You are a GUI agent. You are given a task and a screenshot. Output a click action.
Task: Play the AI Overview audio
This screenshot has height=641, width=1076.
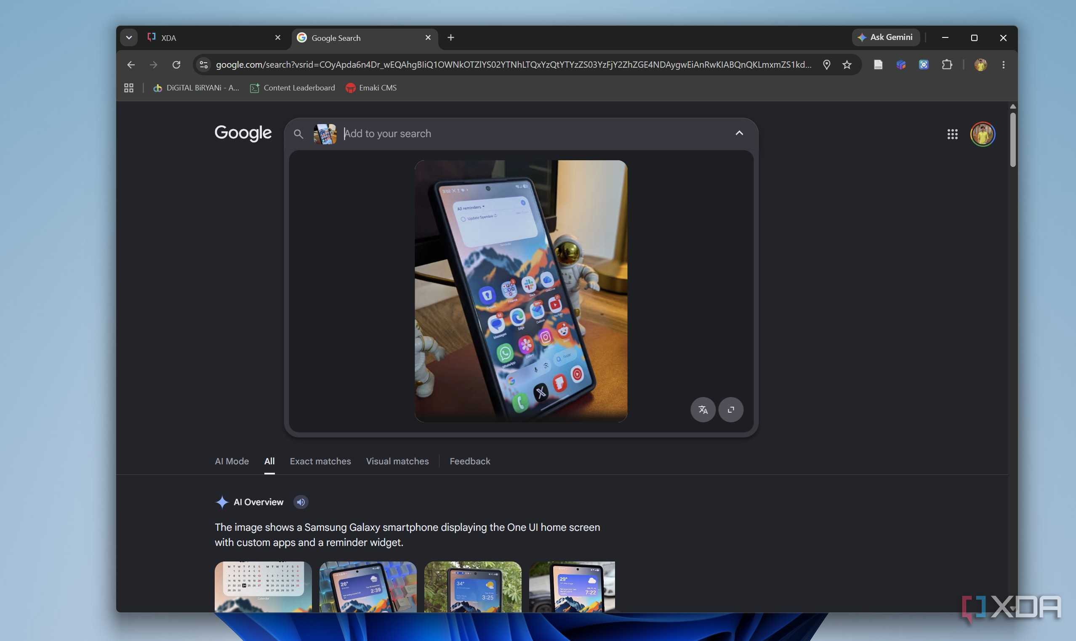pyautogui.click(x=301, y=502)
